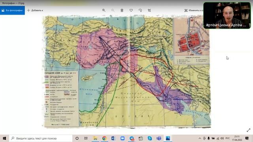This screenshot has height=142, width=253.
Task: Add photo to favorites with heart icon
Action: pos(131,10)
